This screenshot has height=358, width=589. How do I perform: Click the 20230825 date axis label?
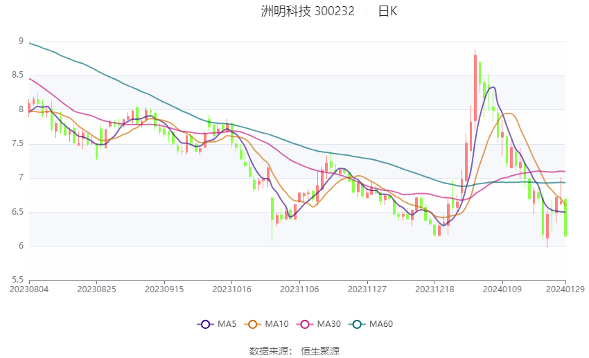click(x=96, y=289)
